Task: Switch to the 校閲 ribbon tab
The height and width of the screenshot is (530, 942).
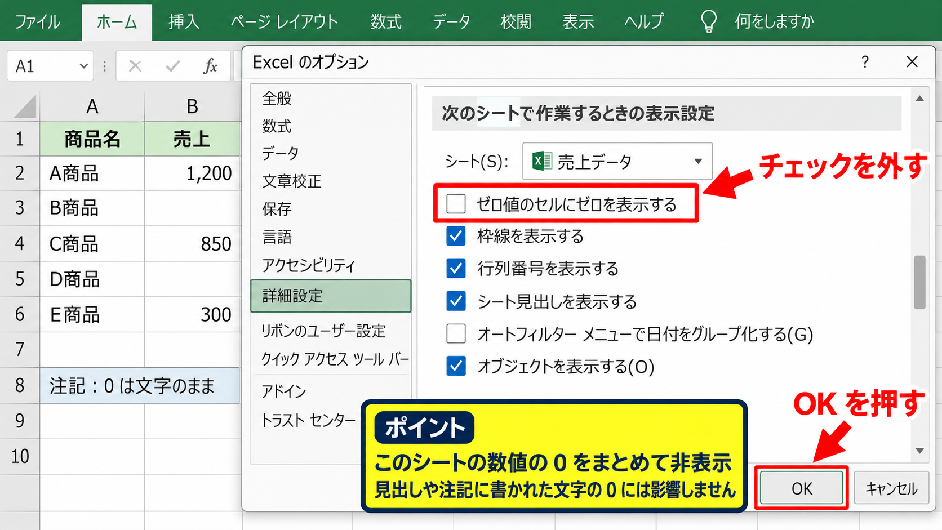Action: [516, 21]
